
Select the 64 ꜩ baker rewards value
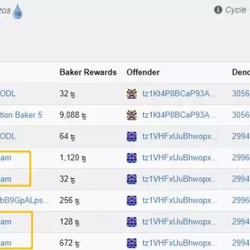67,137
